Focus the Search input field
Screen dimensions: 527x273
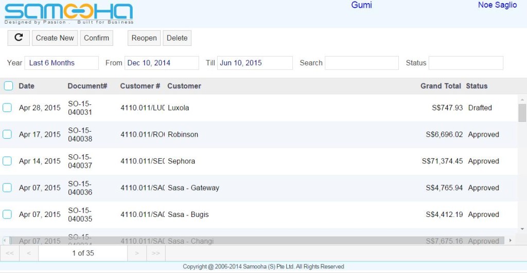[x=362, y=63]
